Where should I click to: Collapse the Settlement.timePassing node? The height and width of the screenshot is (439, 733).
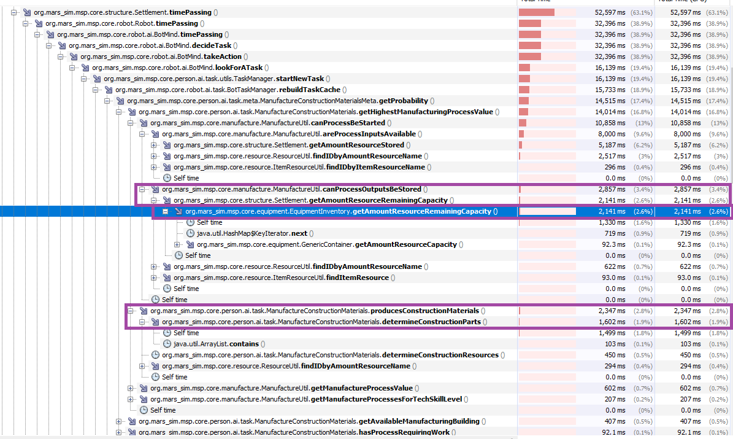[x=14, y=12]
